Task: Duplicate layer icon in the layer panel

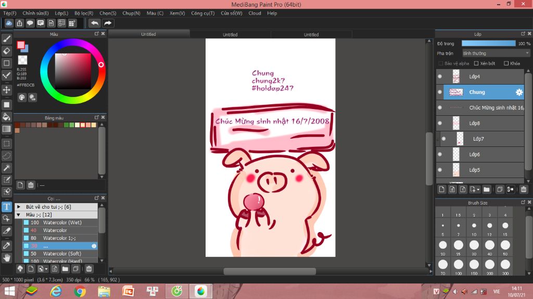Action: pyautogui.click(x=499, y=189)
